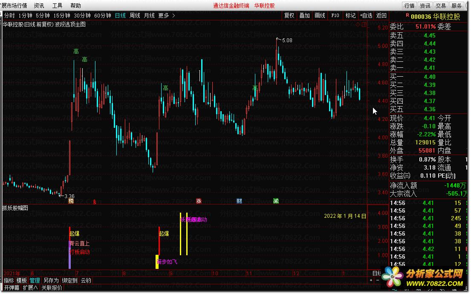471x294 pixels.
Task: Click the 箭步如飞 indicator label
Action: pos(167,262)
